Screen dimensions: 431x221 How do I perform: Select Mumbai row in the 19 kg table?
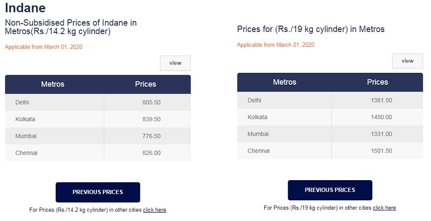(330, 134)
